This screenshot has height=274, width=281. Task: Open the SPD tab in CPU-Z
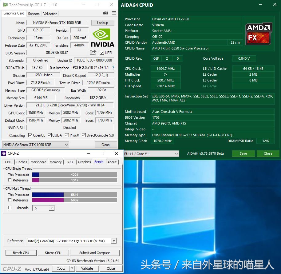pos(69,162)
